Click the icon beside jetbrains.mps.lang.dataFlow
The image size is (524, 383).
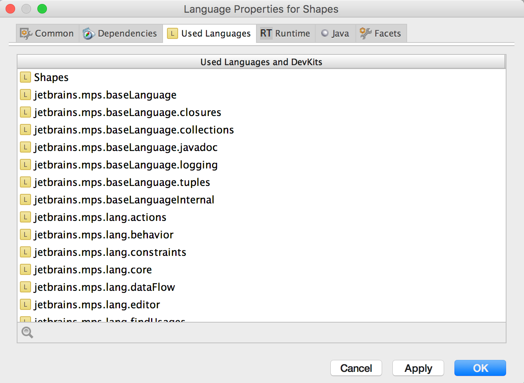coord(25,287)
